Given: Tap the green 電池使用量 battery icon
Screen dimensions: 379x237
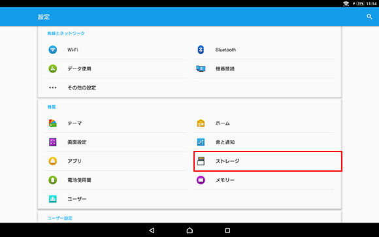Looking at the screenshot, I should 53,180.
